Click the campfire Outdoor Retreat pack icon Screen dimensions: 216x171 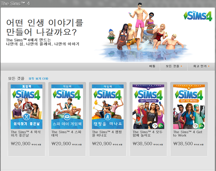tap(108, 117)
